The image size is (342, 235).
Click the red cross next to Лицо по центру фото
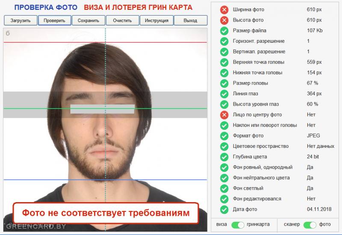coord(224,115)
